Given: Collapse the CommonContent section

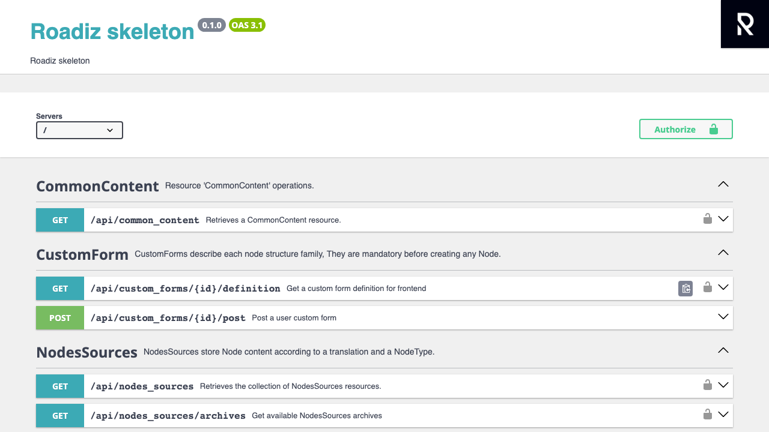Looking at the screenshot, I should tap(723, 185).
